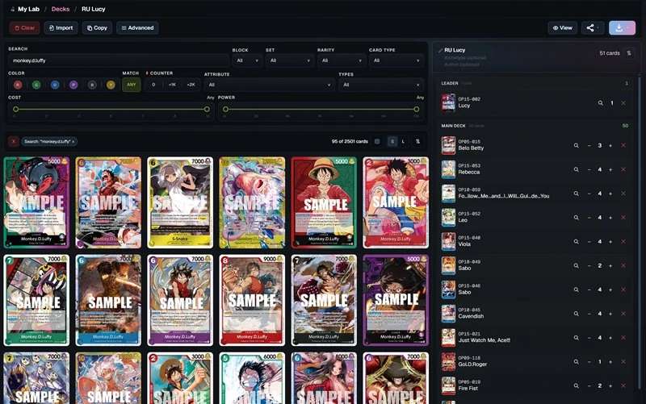Go to My Lab breadcrumb
646x404 pixels.
point(28,9)
